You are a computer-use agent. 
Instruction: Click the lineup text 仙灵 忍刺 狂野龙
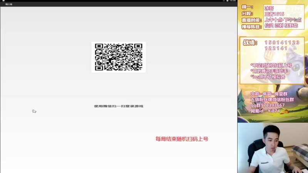coord(281,25)
